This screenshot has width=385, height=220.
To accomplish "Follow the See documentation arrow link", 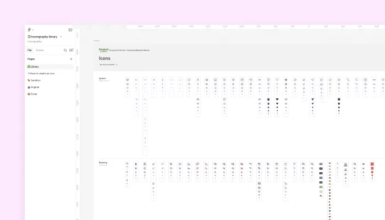I will point(108,64).
